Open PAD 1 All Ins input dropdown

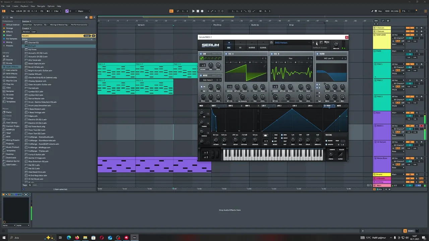coord(398,64)
